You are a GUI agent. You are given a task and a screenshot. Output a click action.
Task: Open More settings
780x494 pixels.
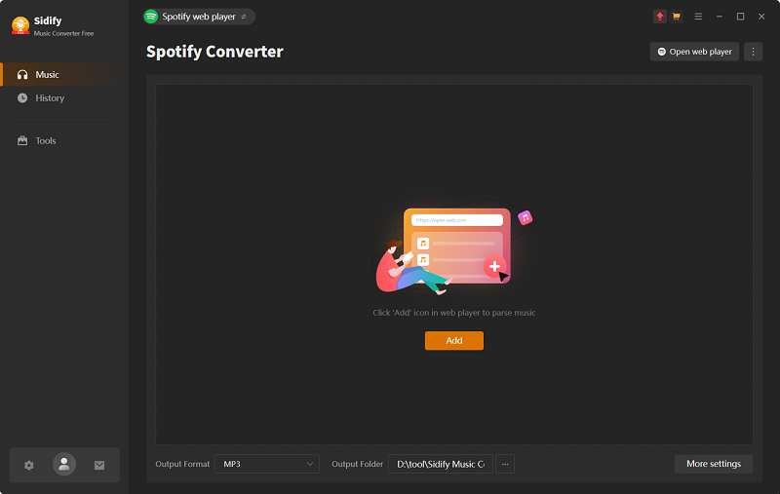point(714,464)
